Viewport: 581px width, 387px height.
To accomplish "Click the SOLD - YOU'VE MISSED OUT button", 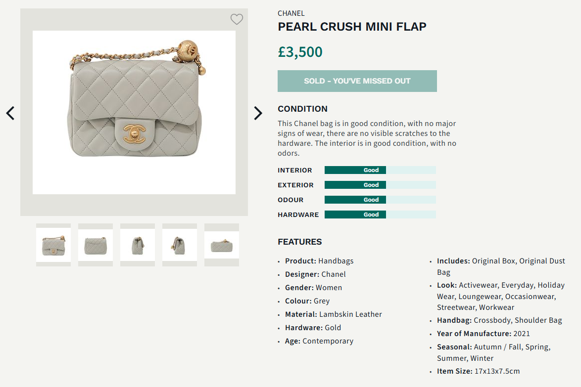I will pos(357,81).
